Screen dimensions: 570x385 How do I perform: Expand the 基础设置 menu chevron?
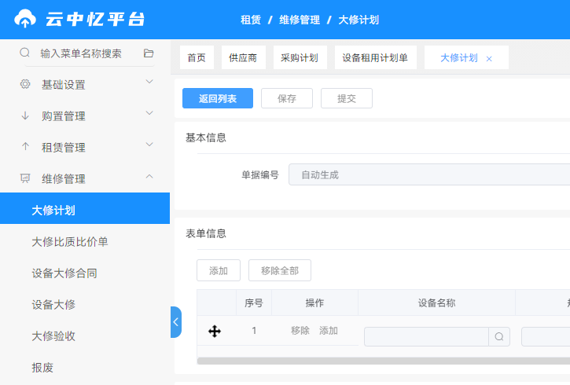tap(149, 82)
